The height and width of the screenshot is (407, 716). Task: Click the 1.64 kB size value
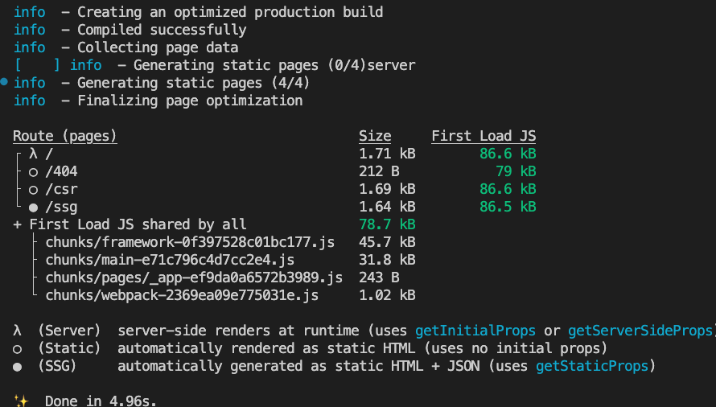coord(387,208)
